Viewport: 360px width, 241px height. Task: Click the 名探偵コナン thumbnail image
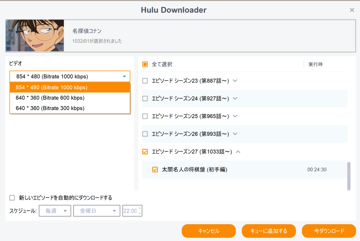(x=35, y=36)
